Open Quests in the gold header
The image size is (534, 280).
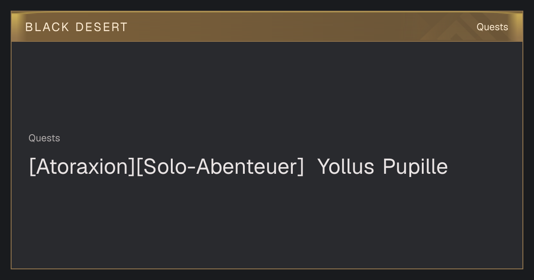492,27
